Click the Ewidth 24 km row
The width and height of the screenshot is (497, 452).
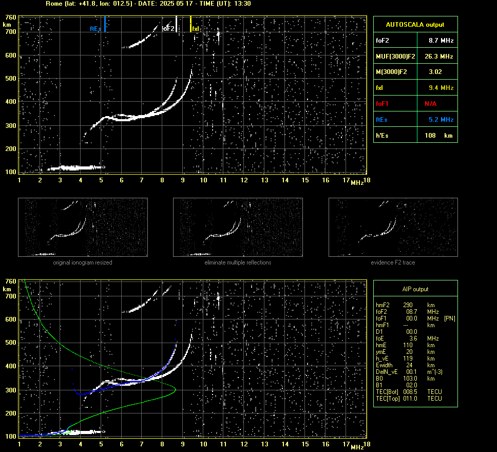pos(405,365)
